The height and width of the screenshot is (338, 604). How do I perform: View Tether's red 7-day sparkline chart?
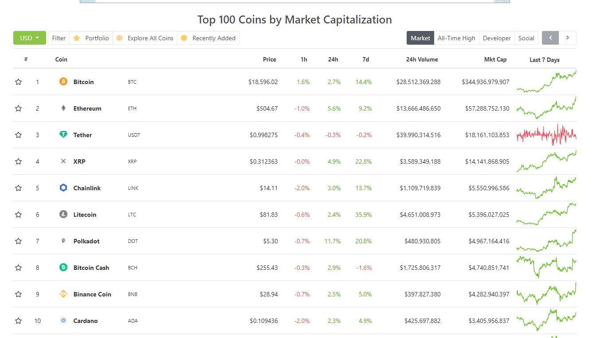[x=546, y=134]
